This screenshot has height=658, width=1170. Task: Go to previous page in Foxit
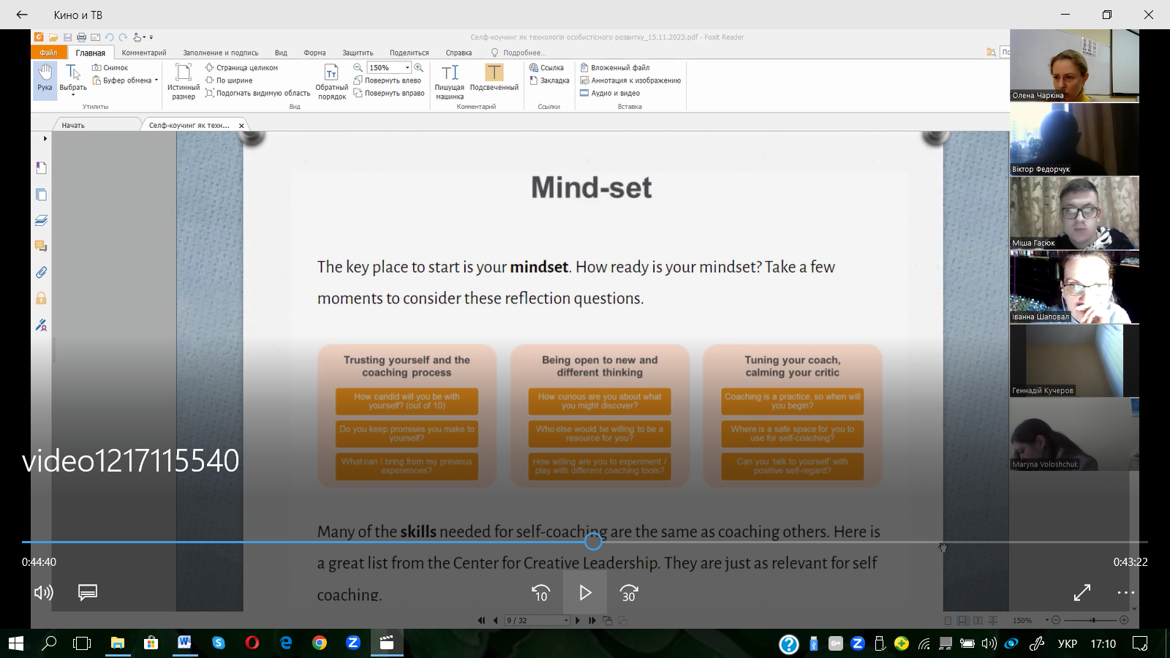495,621
